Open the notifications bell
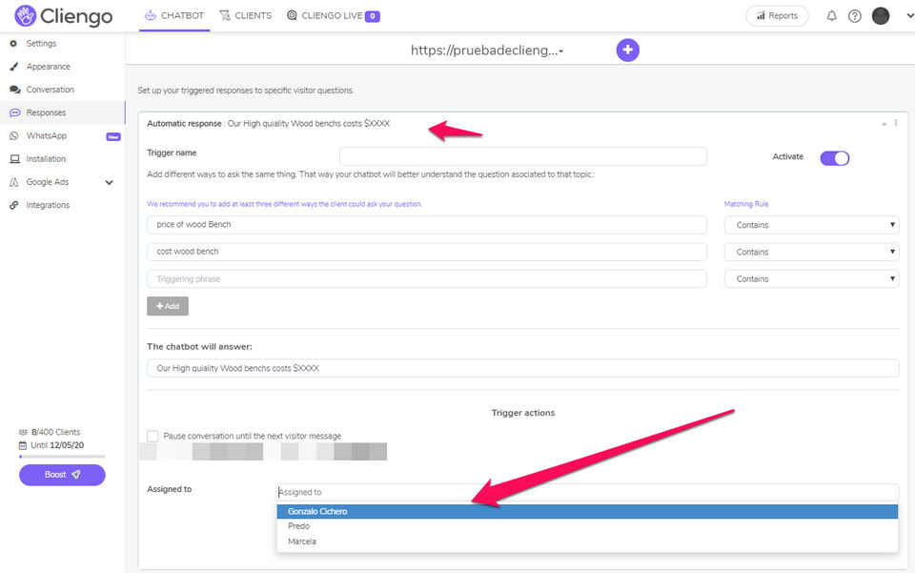 pyautogui.click(x=831, y=16)
